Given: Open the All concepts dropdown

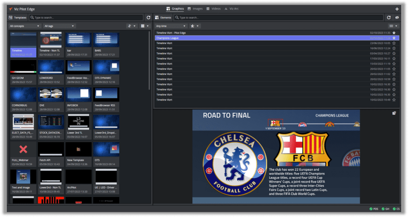Looking at the screenshot, I should (24, 26).
